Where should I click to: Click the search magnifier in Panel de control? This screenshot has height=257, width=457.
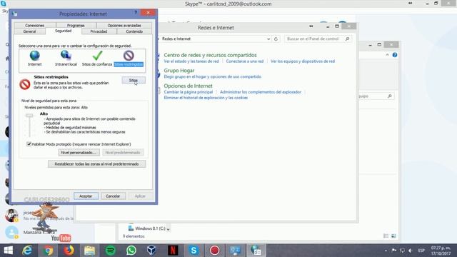(347, 39)
